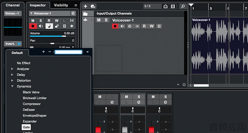Click the Insert. button in Channel panel
This screenshot has width=248, height=133.
pos(10,44)
